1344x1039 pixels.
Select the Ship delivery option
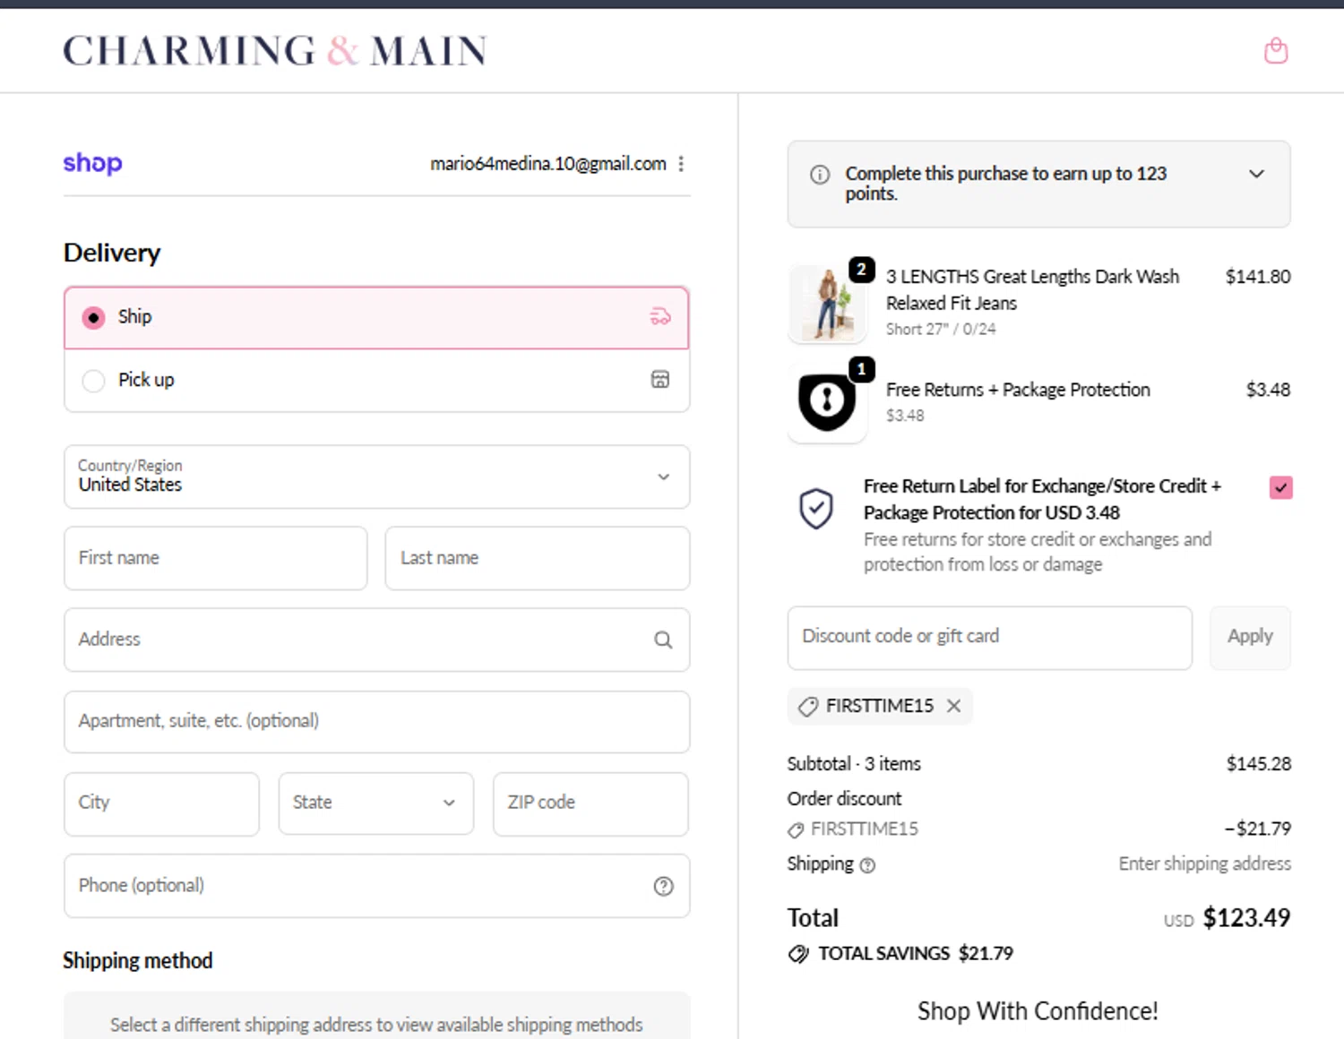(x=376, y=317)
